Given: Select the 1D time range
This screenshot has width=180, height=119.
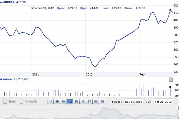Looking at the screenshot, I should tap(50, 102).
